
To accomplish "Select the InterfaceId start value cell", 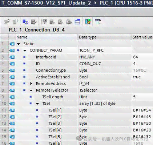I will point(142,57).
